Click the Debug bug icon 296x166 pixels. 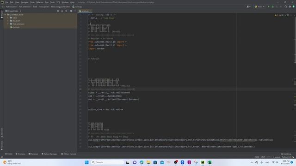[272, 7]
